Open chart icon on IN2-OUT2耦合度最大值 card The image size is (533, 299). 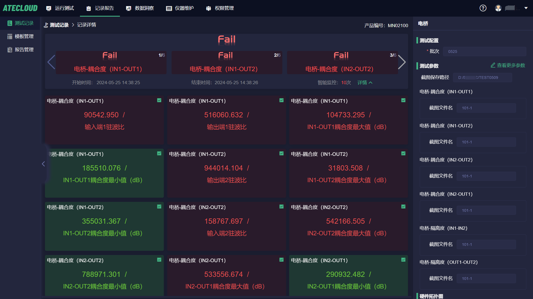[x=403, y=207]
